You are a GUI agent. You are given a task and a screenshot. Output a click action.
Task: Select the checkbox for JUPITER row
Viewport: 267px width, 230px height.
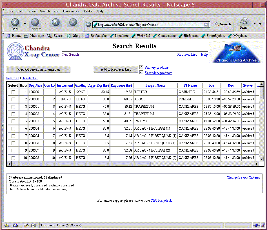[x=13, y=92]
